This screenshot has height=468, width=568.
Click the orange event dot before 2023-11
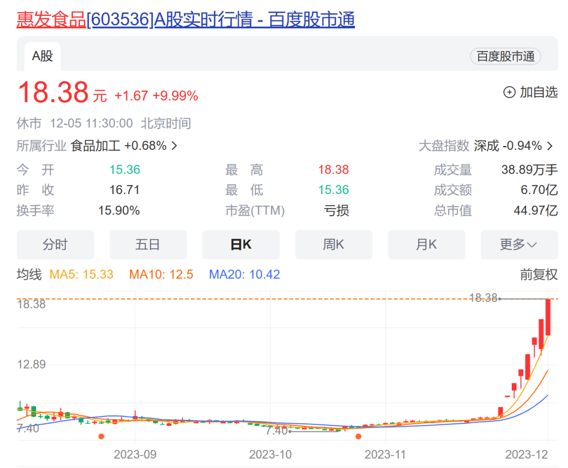coord(358,436)
